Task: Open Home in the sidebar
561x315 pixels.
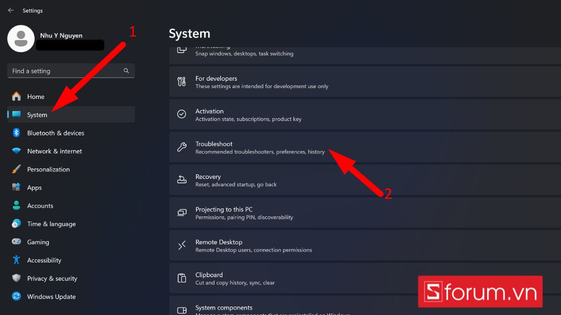Action: click(71, 97)
